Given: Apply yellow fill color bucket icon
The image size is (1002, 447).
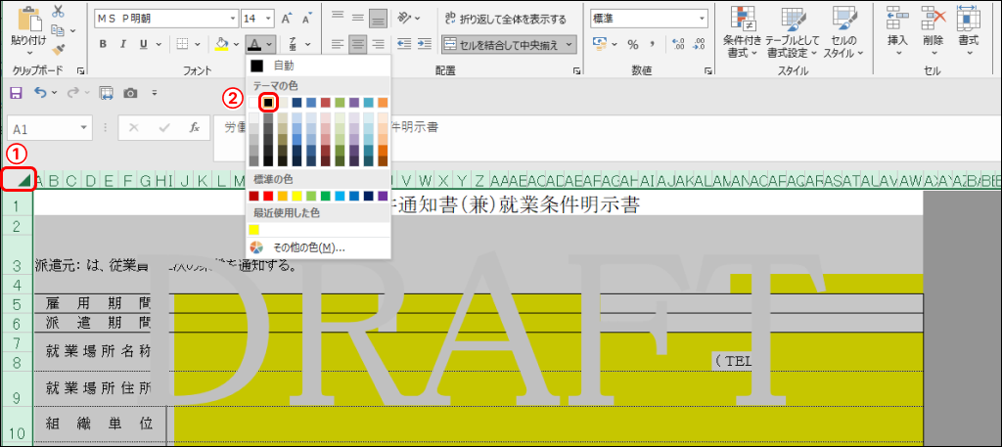Looking at the screenshot, I should (221, 44).
